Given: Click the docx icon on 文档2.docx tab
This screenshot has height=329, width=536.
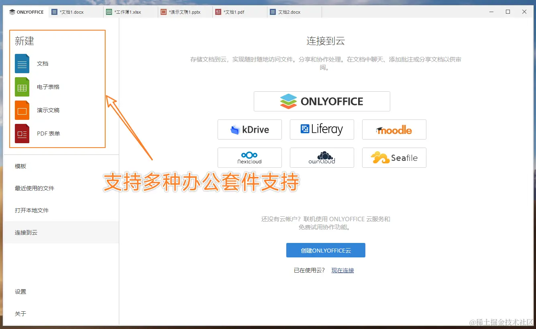Looking at the screenshot, I should coord(273,12).
